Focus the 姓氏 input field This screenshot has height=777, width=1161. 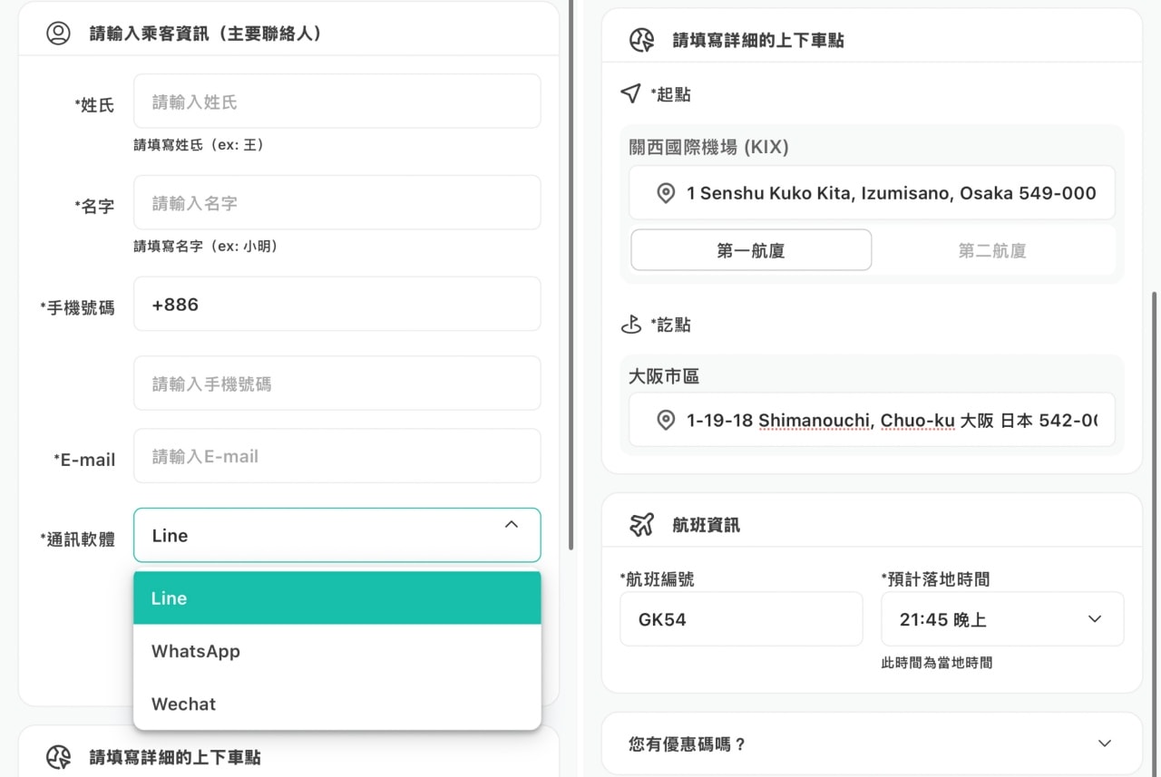coord(337,101)
